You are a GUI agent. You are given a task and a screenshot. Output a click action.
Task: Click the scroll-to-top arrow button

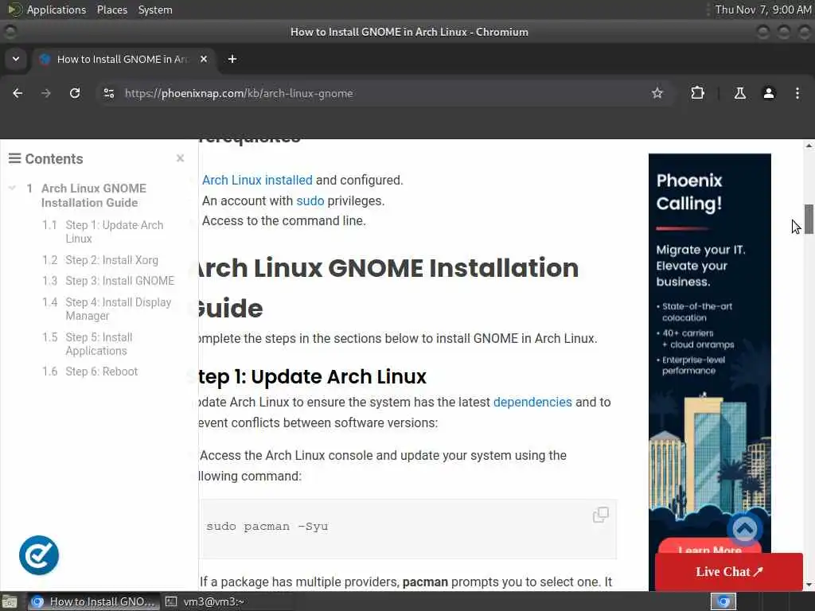click(x=744, y=528)
